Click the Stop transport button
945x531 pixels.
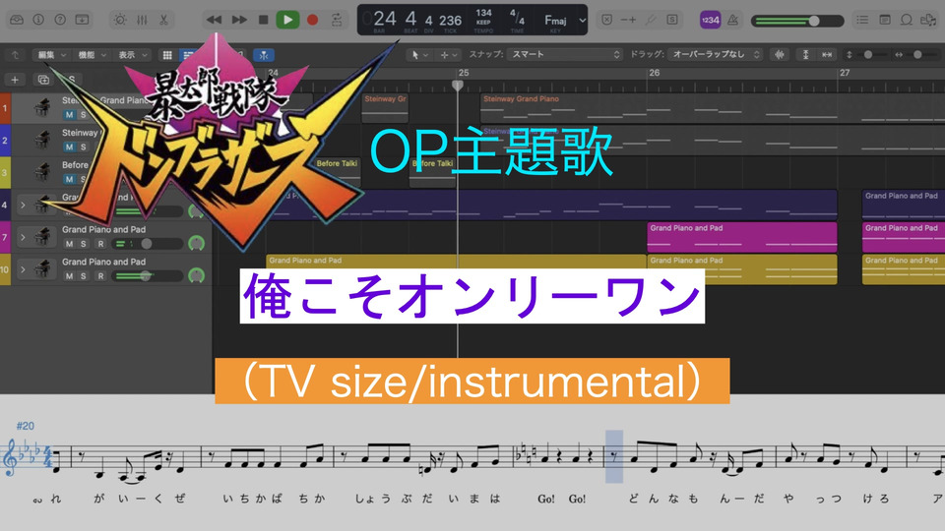click(264, 20)
